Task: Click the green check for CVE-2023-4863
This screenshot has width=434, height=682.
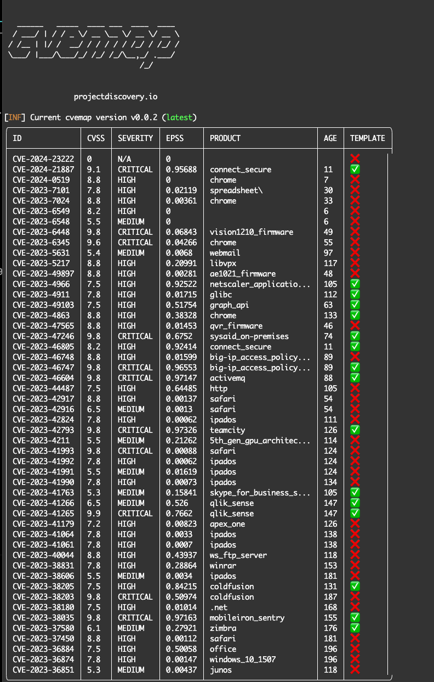Action: 355,315
